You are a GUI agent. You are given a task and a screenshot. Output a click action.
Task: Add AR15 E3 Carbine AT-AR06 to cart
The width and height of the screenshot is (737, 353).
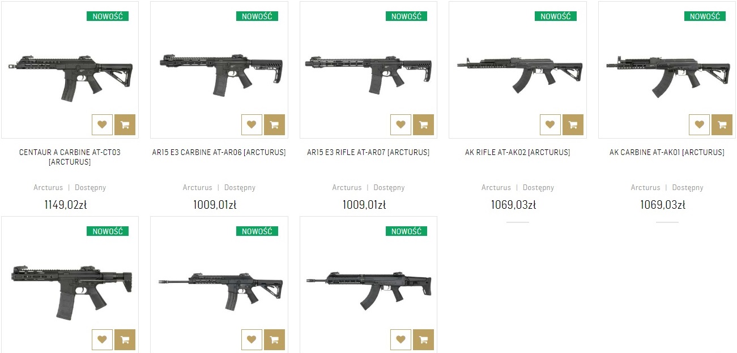tap(274, 124)
